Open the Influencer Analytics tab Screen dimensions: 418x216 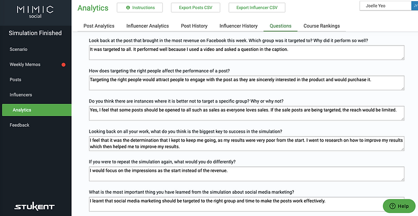(x=147, y=26)
